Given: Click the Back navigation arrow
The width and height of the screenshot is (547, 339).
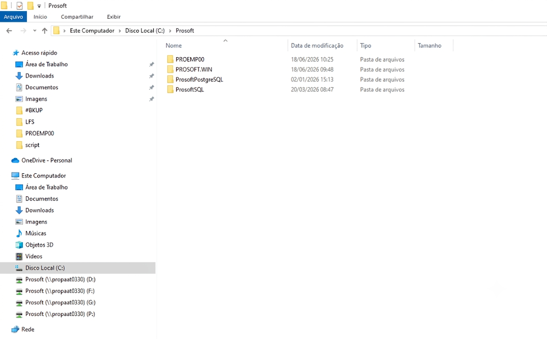Looking at the screenshot, I should (x=10, y=30).
